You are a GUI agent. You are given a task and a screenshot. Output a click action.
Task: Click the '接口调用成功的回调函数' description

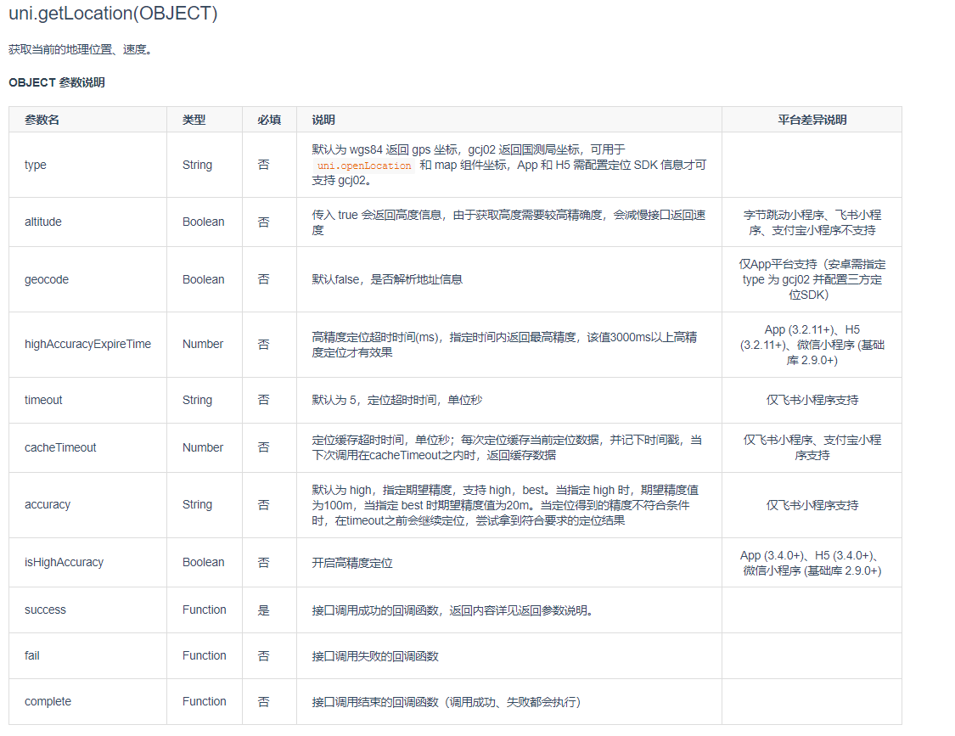(x=452, y=610)
